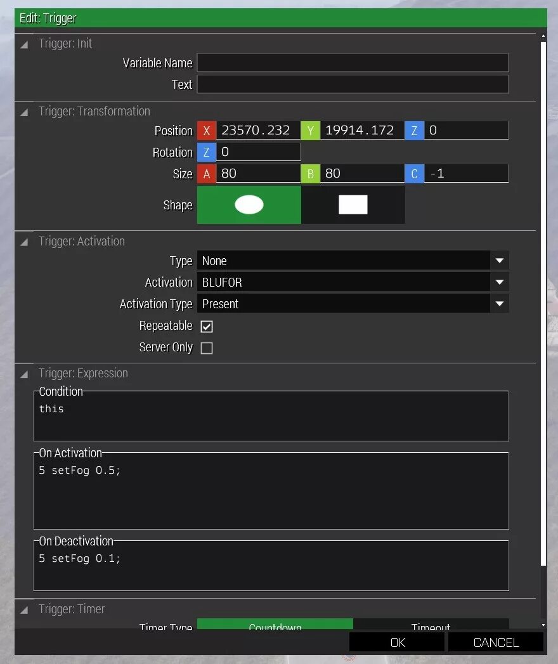The width and height of the screenshot is (558, 664).
Task: Edit the Position Y value 19914.172
Action: coord(363,130)
